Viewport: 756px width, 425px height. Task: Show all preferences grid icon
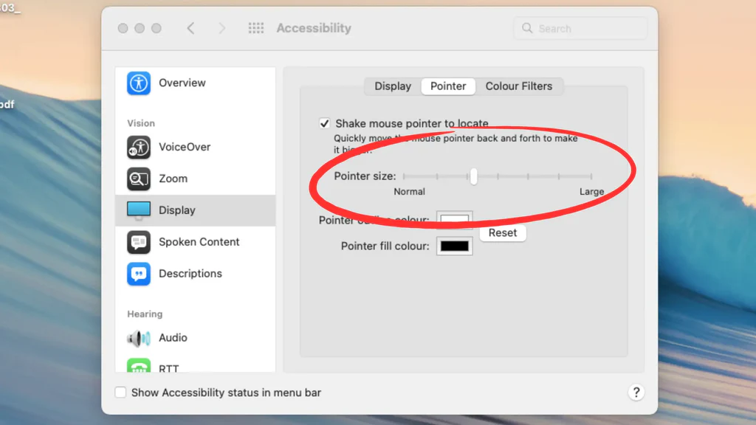point(256,28)
